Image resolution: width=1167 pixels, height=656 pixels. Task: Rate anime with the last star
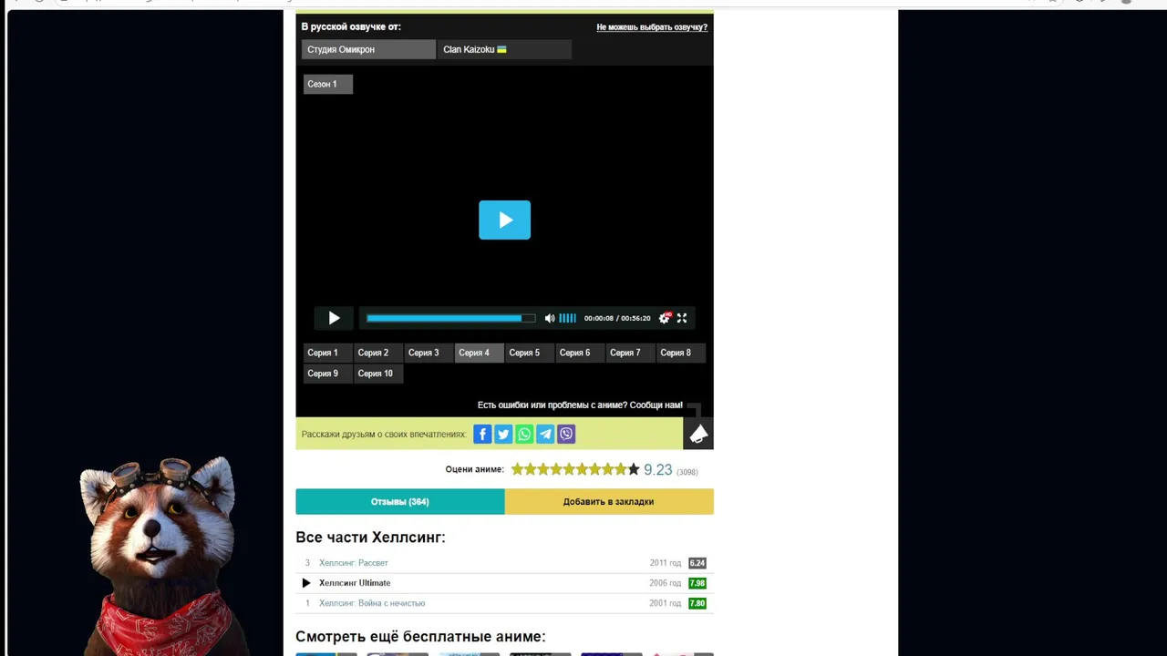(634, 469)
